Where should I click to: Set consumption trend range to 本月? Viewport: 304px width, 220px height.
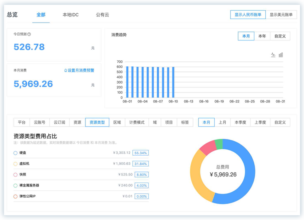point(246,36)
